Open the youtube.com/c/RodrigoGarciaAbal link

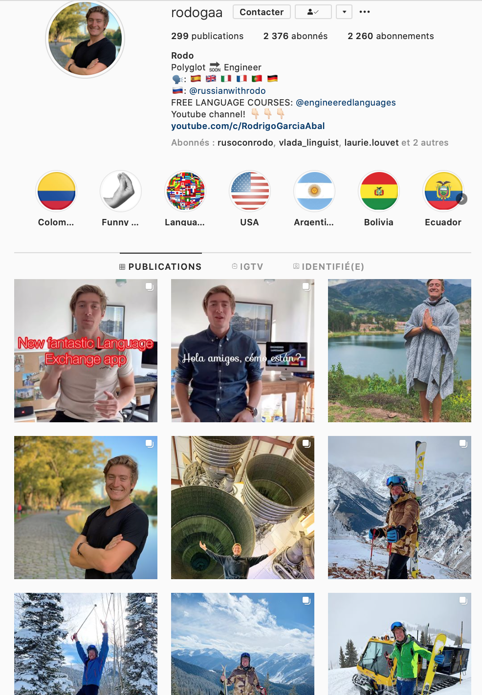(x=248, y=126)
